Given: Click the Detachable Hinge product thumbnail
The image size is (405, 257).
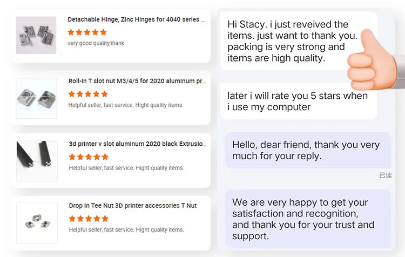Looking at the screenshot, I should pos(36,35).
